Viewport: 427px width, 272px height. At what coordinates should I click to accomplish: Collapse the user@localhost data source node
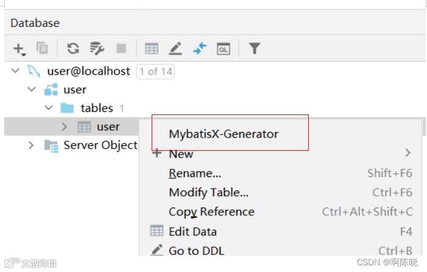tap(15, 71)
